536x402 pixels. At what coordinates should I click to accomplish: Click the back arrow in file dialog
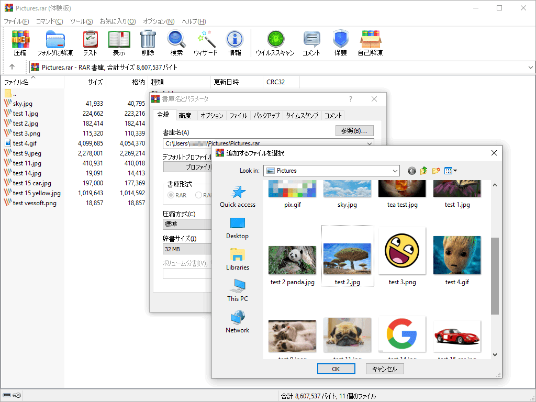(x=411, y=171)
